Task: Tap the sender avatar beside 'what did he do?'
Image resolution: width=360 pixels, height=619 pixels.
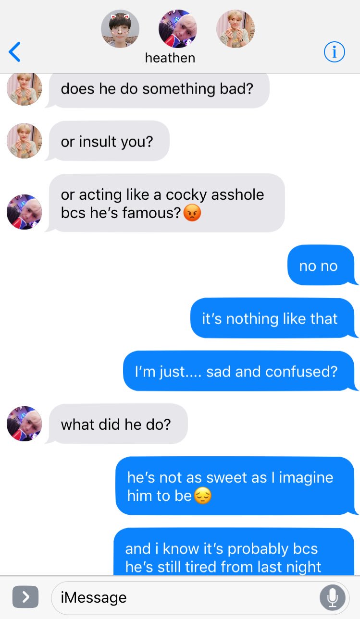Action: pos(24,424)
